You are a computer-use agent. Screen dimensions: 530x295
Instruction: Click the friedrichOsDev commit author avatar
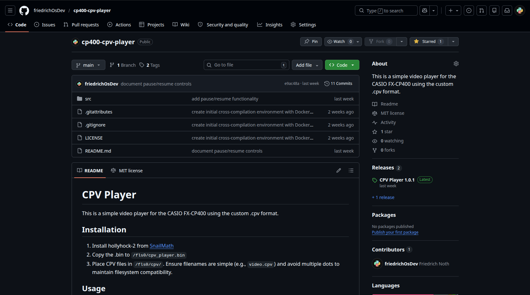[79, 84]
